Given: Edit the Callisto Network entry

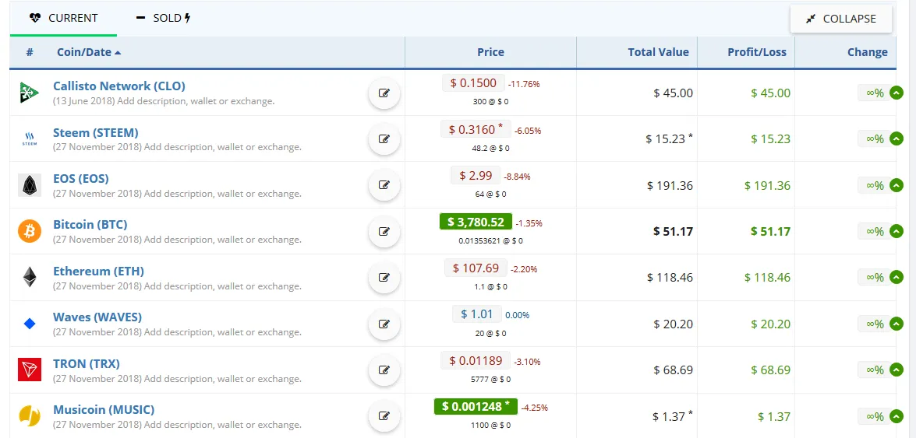Looking at the screenshot, I should (384, 93).
